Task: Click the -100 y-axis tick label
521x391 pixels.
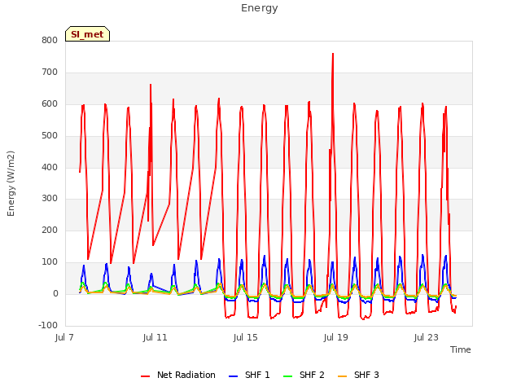Action: pos(48,326)
